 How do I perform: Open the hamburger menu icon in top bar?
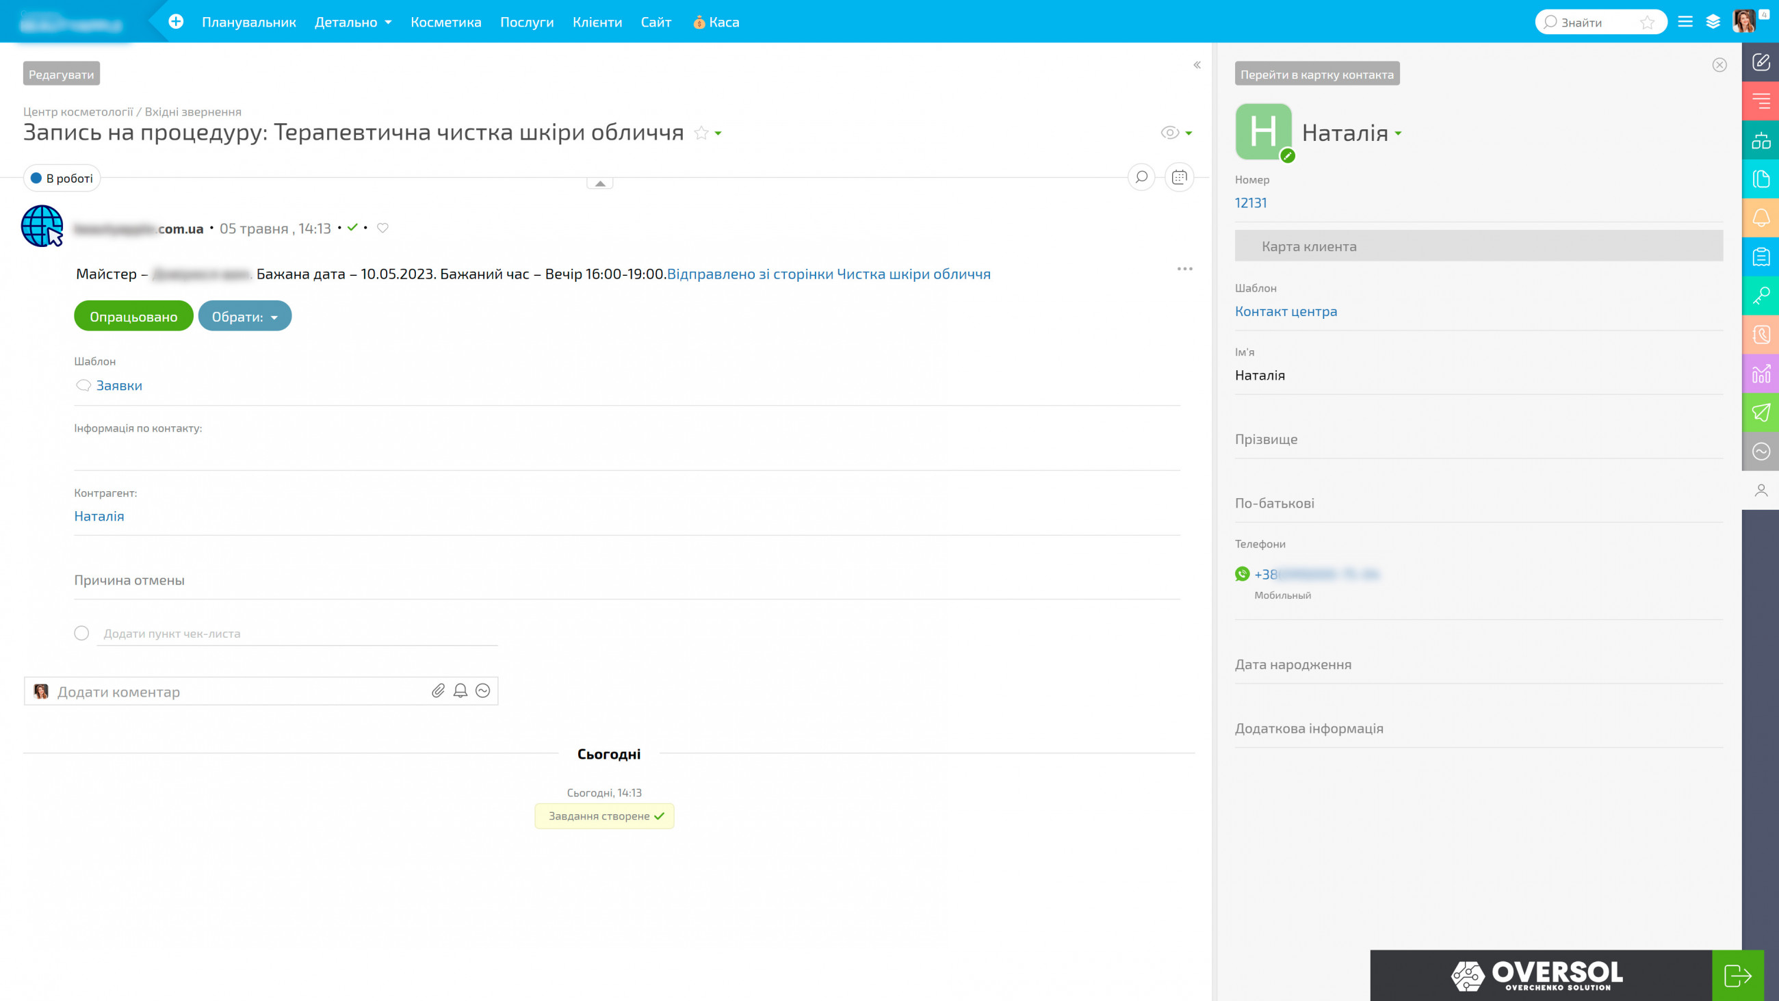(1685, 21)
